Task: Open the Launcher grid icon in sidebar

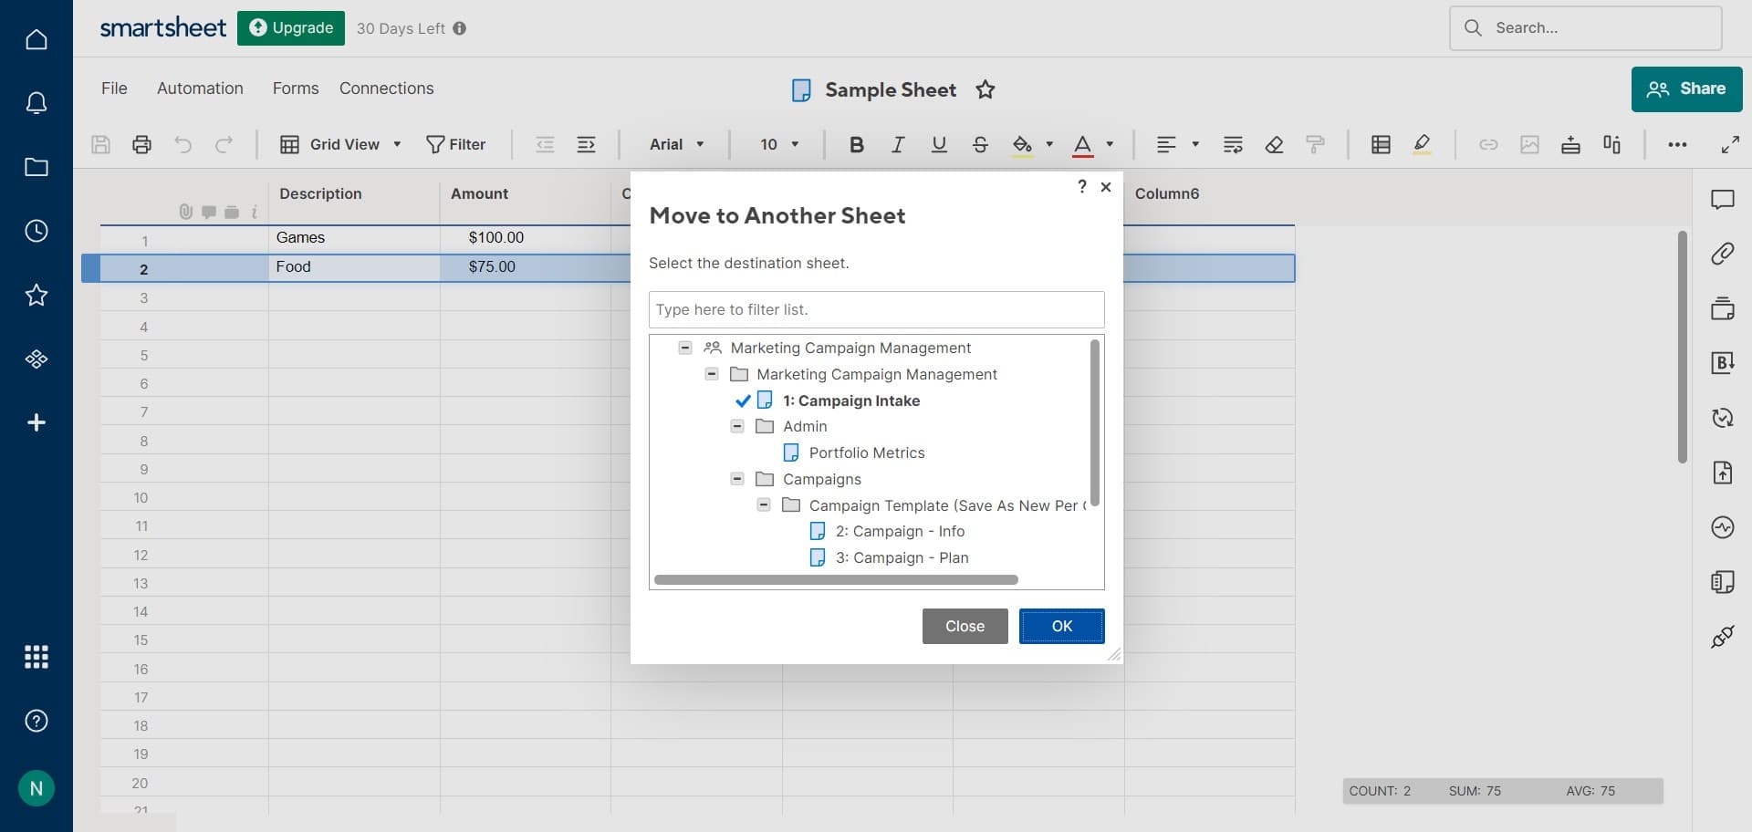Action: click(36, 657)
